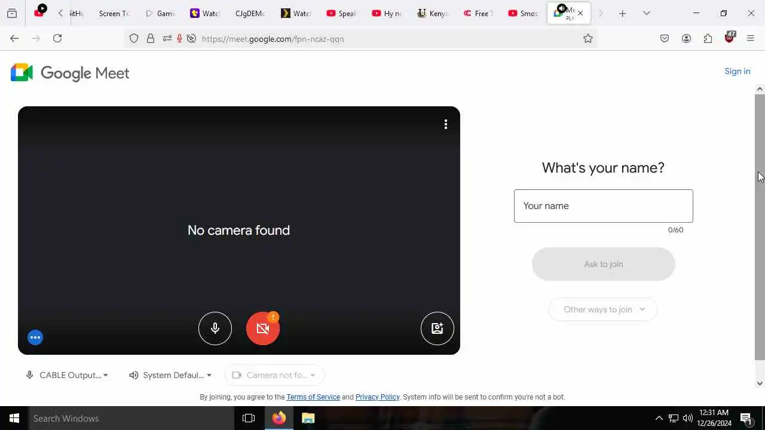Open the uBlock Origin extension icon
Image resolution: width=765 pixels, height=430 pixels.
point(729,38)
